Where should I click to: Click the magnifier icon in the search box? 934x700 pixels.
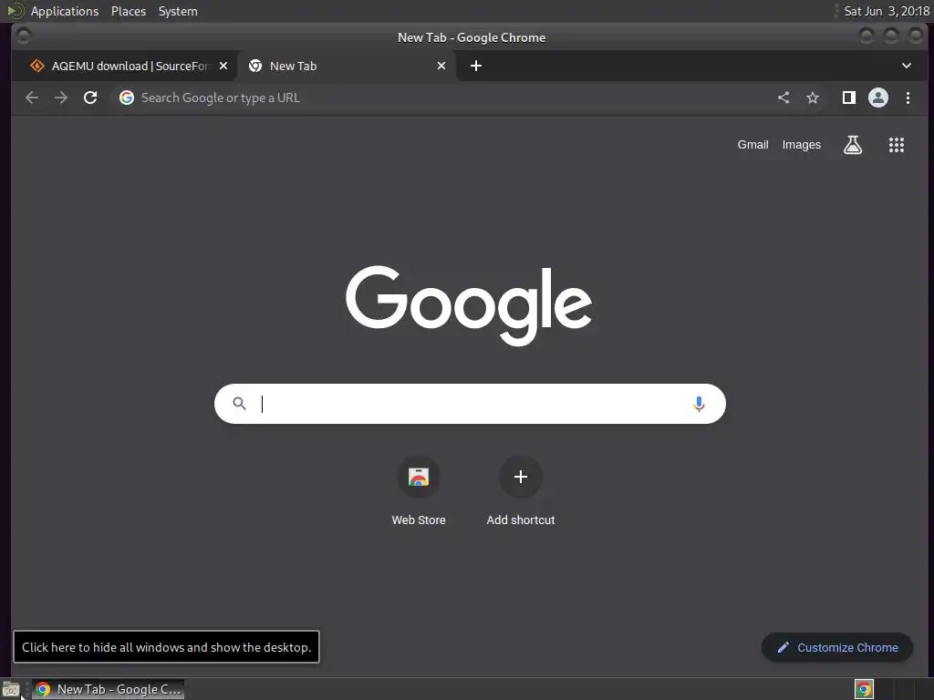pos(240,404)
